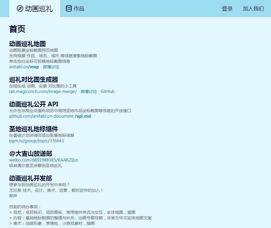Click 登录 to sign in

coord(227,9)
